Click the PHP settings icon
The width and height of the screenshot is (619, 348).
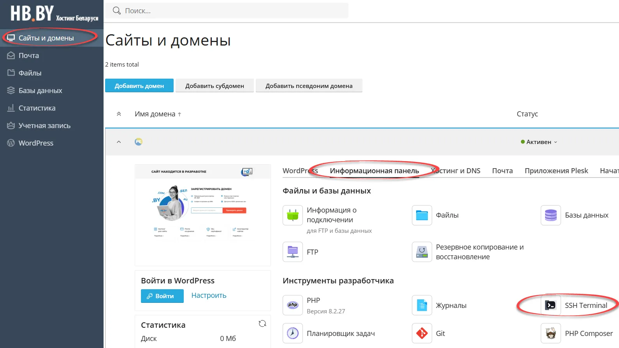tap(293, 305)
